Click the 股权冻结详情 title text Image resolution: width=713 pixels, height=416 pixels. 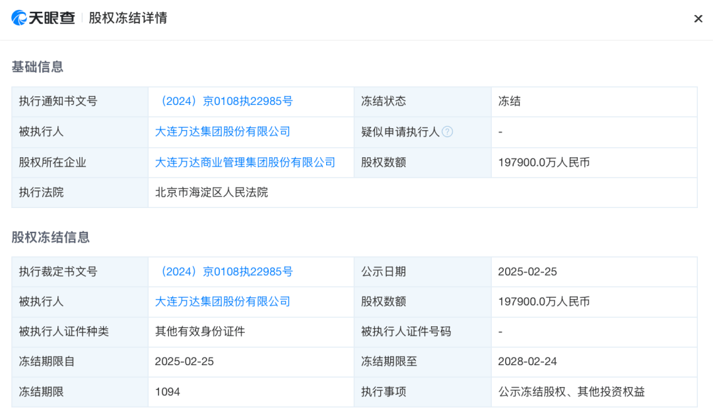128,18
